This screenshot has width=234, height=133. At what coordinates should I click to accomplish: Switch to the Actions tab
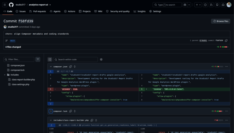point(70,11)
